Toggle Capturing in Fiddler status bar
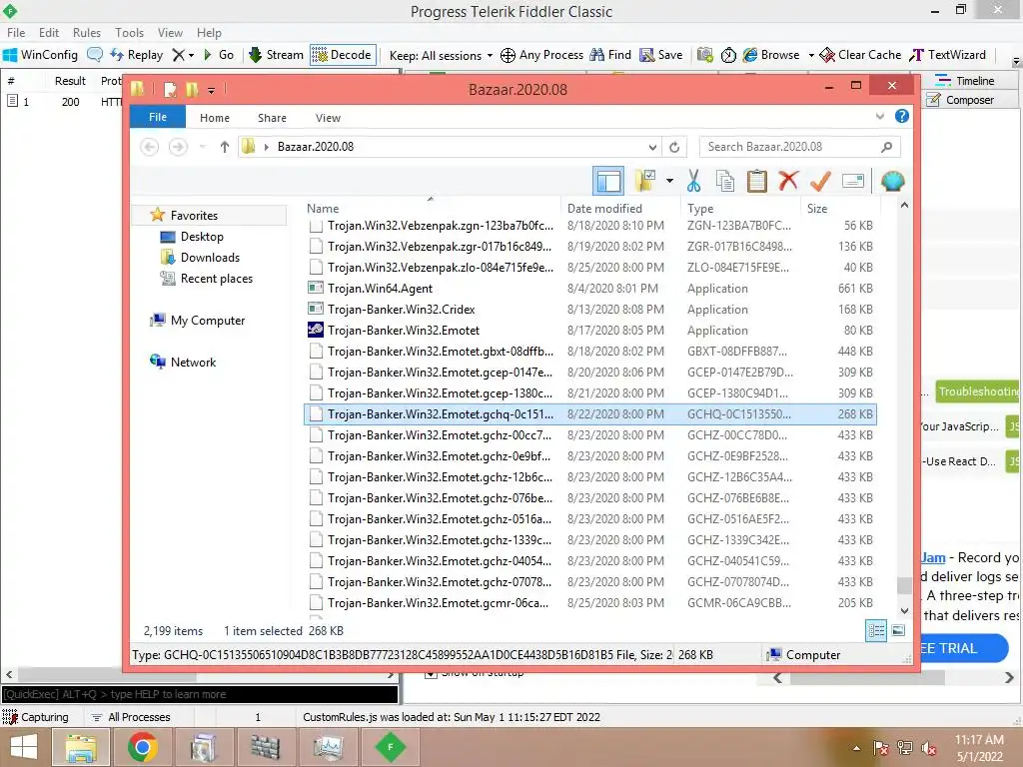The width and height of the screenshot is (1023, 767). pos(36,717)
